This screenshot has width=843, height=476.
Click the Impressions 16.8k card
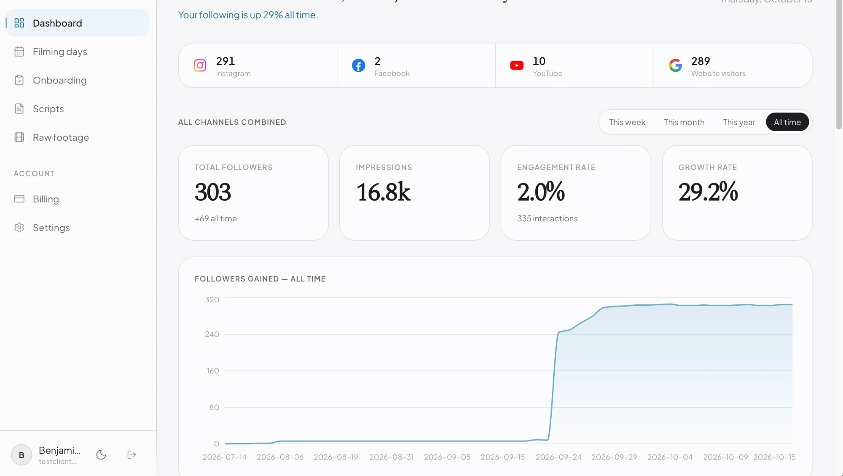pyautogui.click(x=414, y=193)
